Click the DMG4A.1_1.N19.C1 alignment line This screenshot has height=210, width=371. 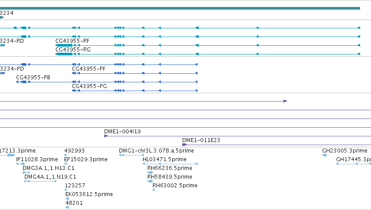[x=41, y=181]
